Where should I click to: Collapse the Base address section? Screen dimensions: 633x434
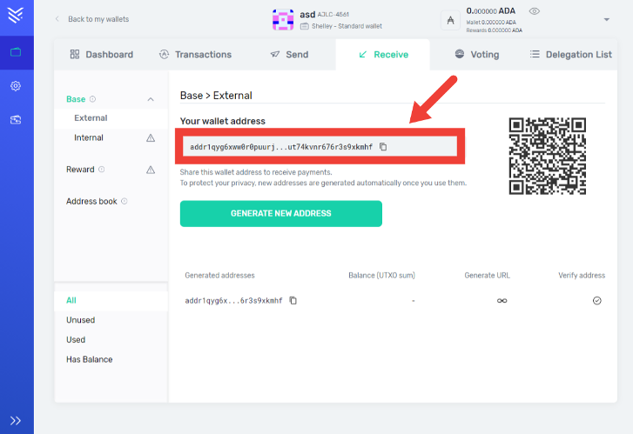tap(151, 99)
